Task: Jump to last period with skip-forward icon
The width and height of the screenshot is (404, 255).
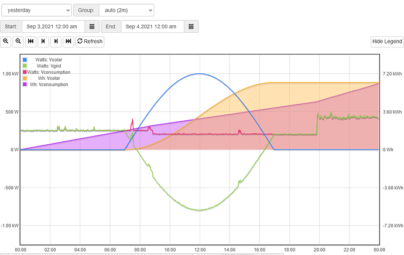Action: (x=69, y=41)
